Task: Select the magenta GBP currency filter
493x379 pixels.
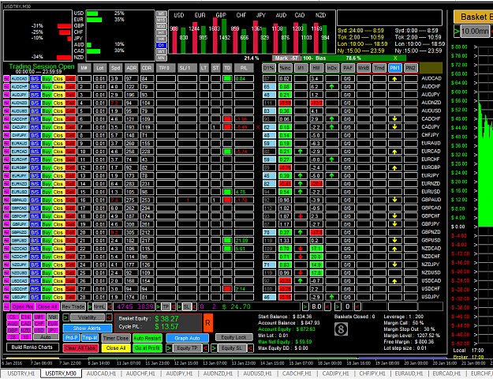Action: [x=13, y=331]
